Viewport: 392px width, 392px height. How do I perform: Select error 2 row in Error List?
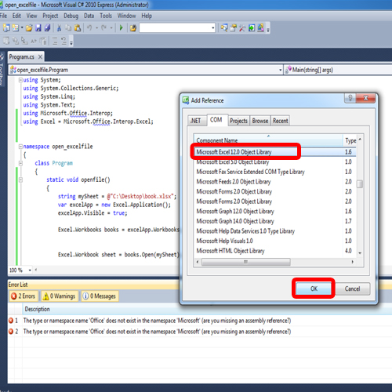tap(200, 332)
